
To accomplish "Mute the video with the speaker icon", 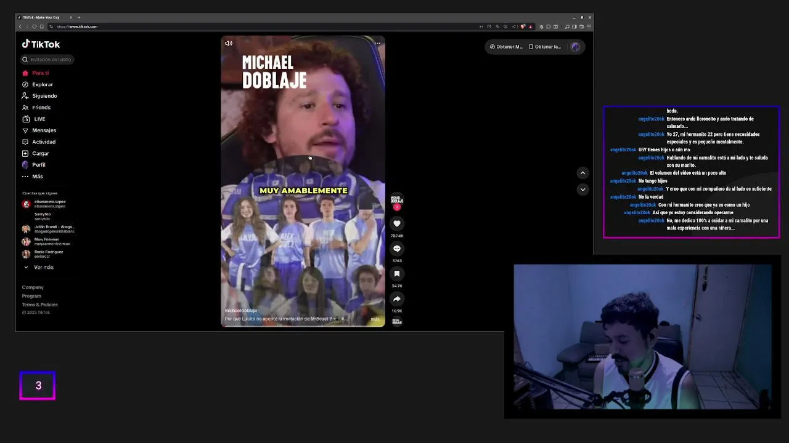I will (229, 43).
